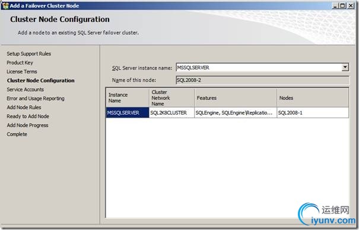Click the Name of this node field
Image resolution: width=359 pixels, height=230 pixels.
pyautogui.click(x=262, y=80)
